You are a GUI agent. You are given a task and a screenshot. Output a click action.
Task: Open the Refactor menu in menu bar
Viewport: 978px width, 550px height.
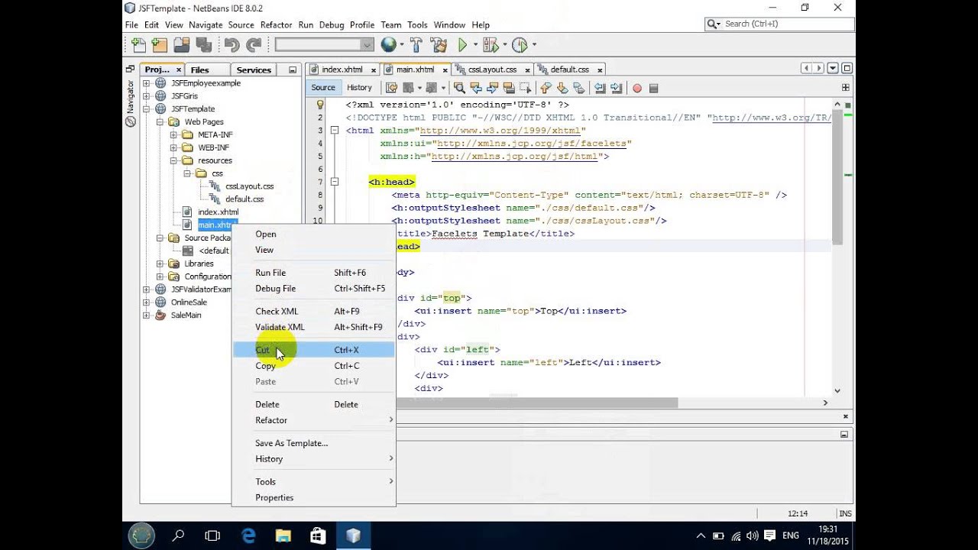[276, 24]
